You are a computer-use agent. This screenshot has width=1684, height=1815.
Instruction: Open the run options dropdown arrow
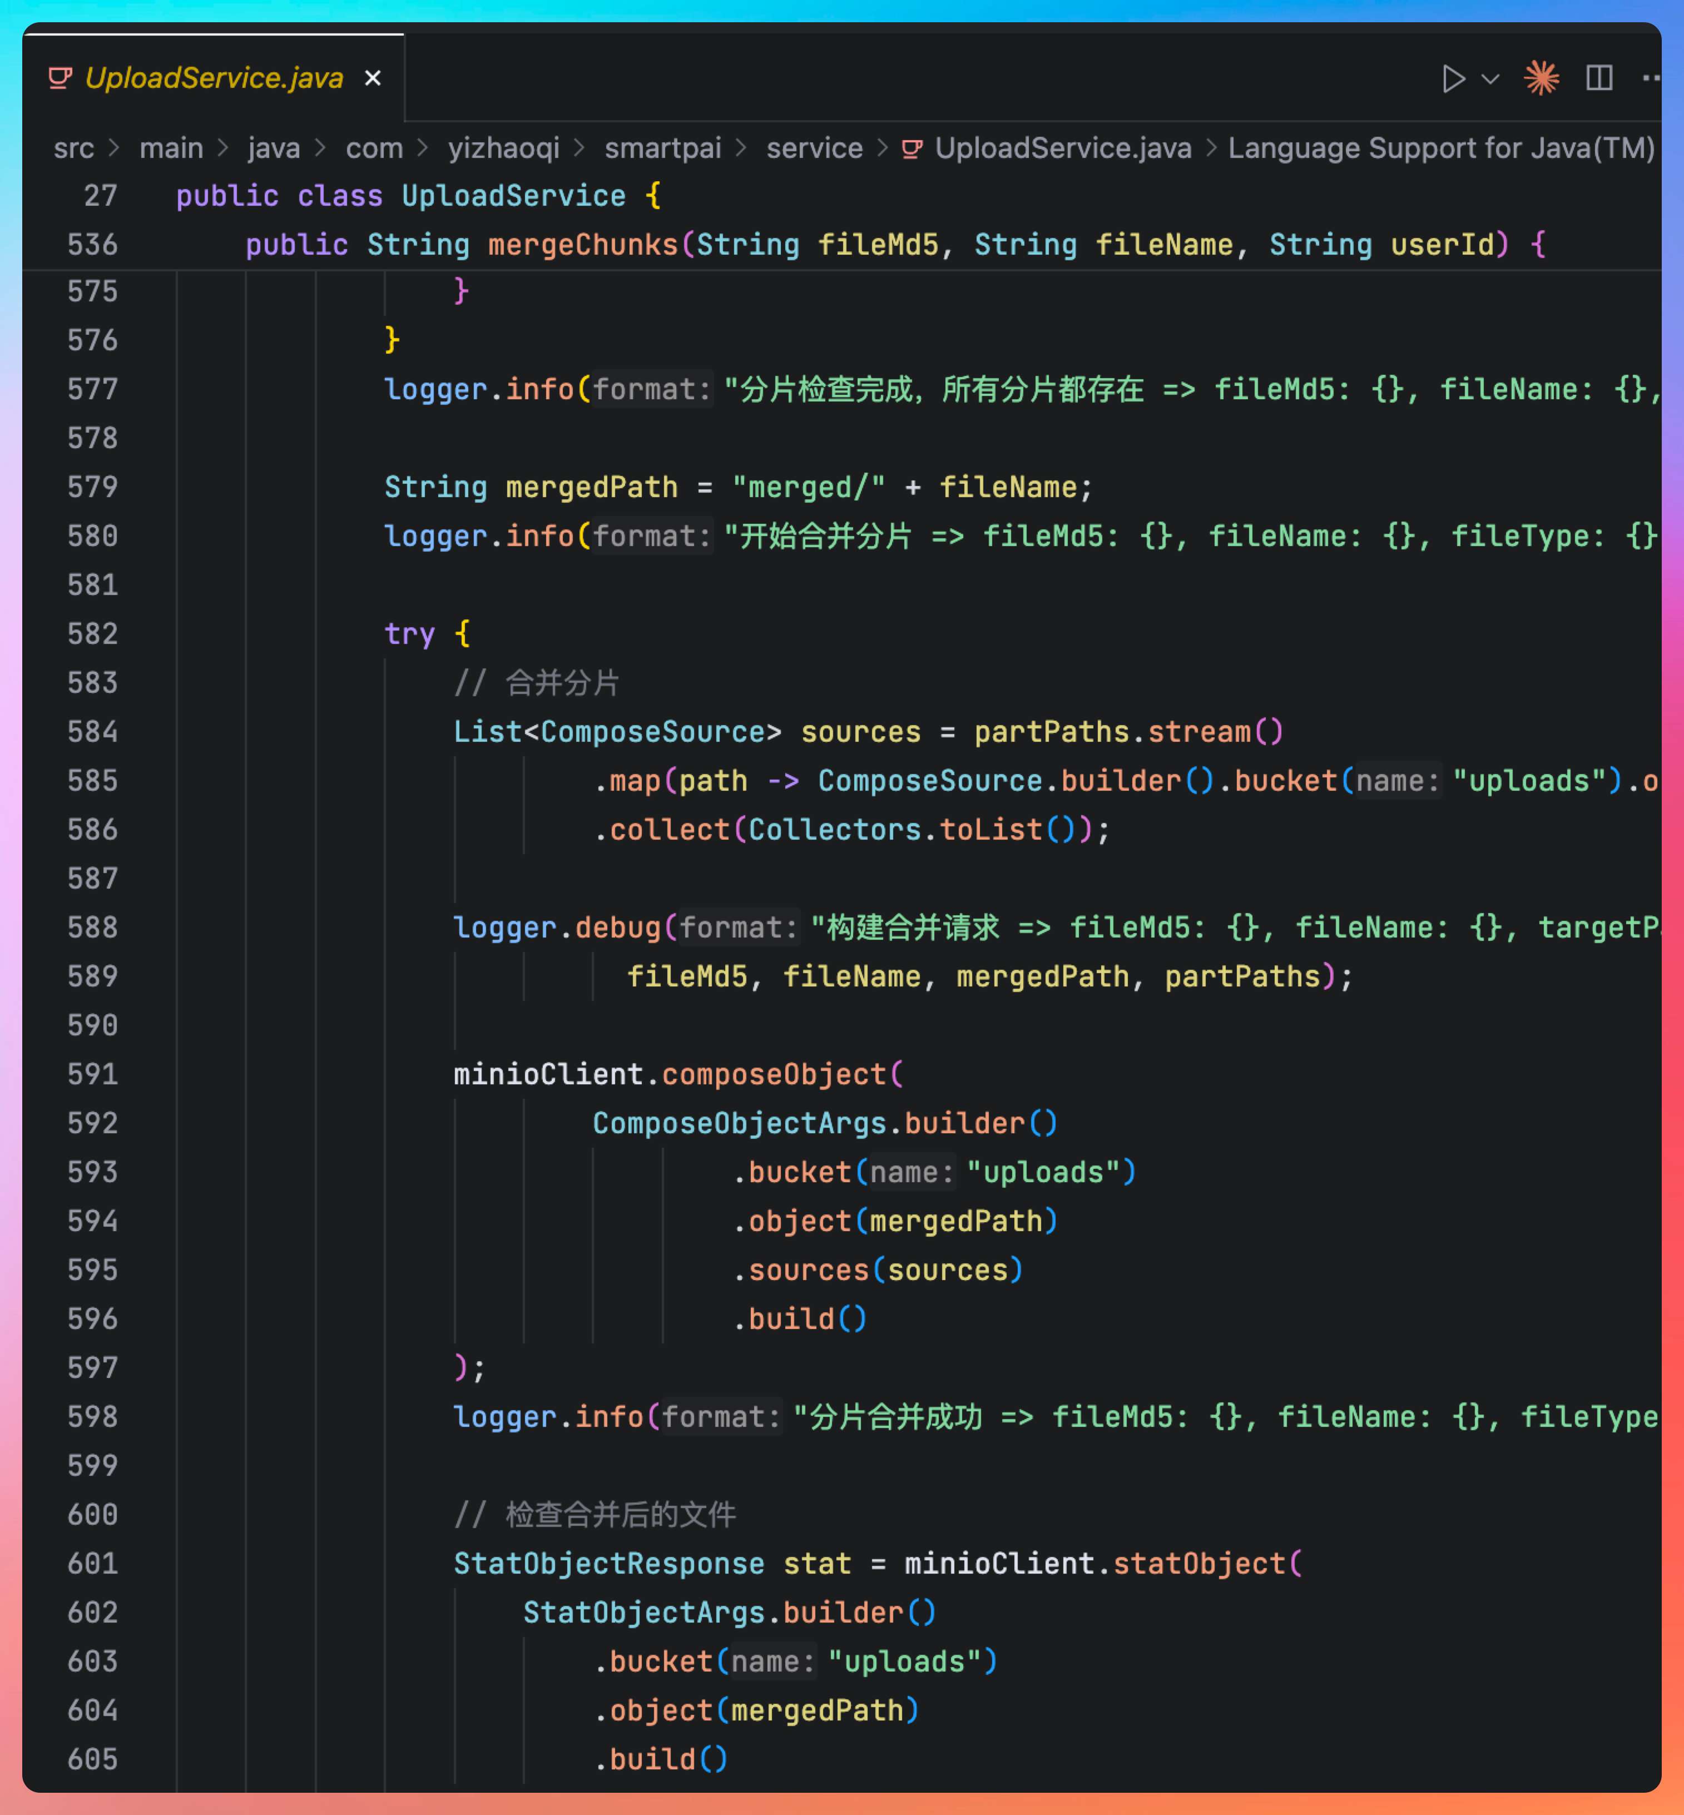1491,80
